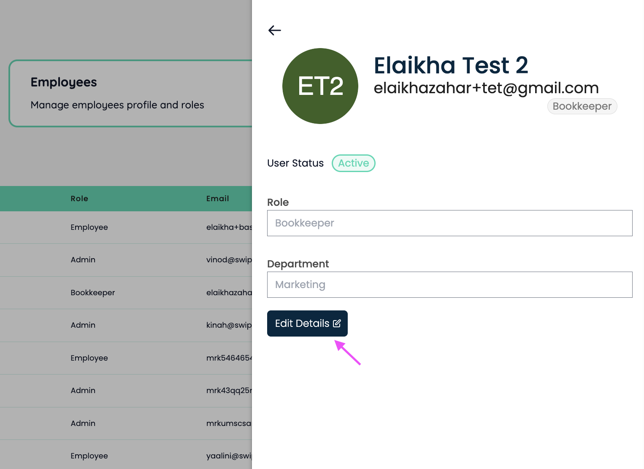Click the Employees card heading
Viewport: 644px width, 469px height.
[x=64, y=82]
